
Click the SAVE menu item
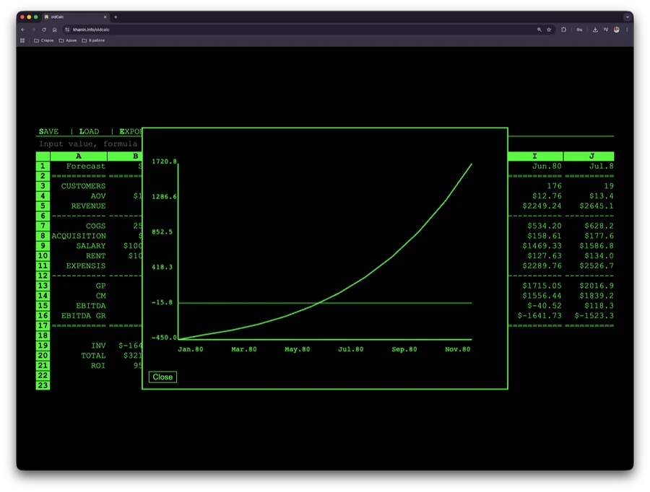coord(48,131)
